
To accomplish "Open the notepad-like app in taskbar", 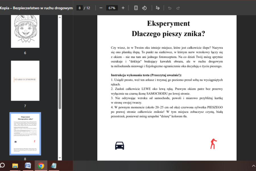I will pyautogui.click(x=54, y=166).
